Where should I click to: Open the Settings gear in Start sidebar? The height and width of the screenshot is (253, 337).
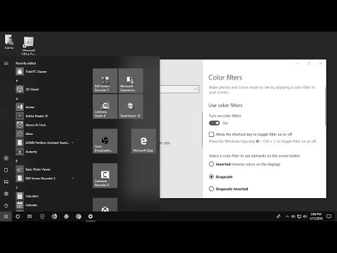point(6,194)
